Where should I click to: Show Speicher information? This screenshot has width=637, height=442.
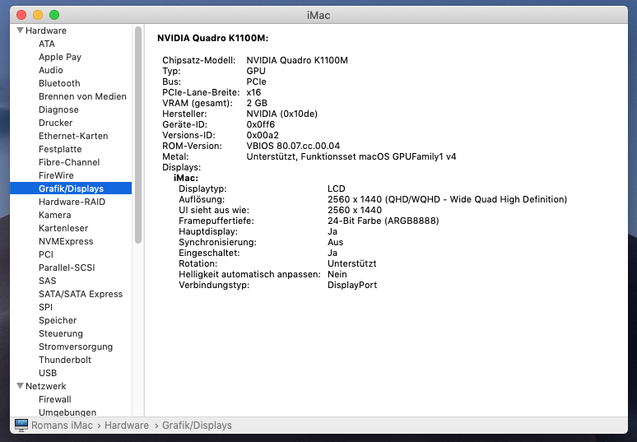[58, 320]
